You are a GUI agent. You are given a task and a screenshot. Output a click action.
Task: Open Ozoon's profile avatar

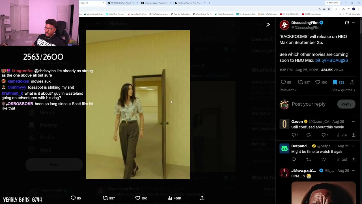point(284,124)
